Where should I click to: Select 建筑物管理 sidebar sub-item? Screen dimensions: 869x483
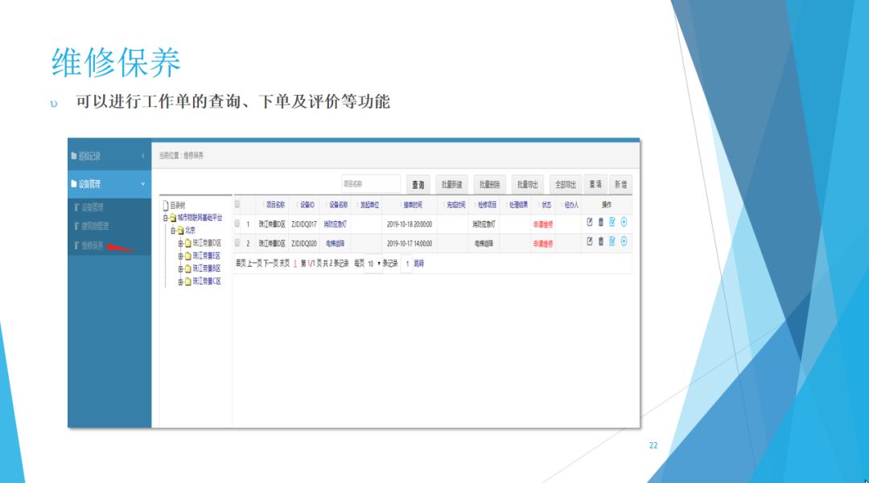95,227
